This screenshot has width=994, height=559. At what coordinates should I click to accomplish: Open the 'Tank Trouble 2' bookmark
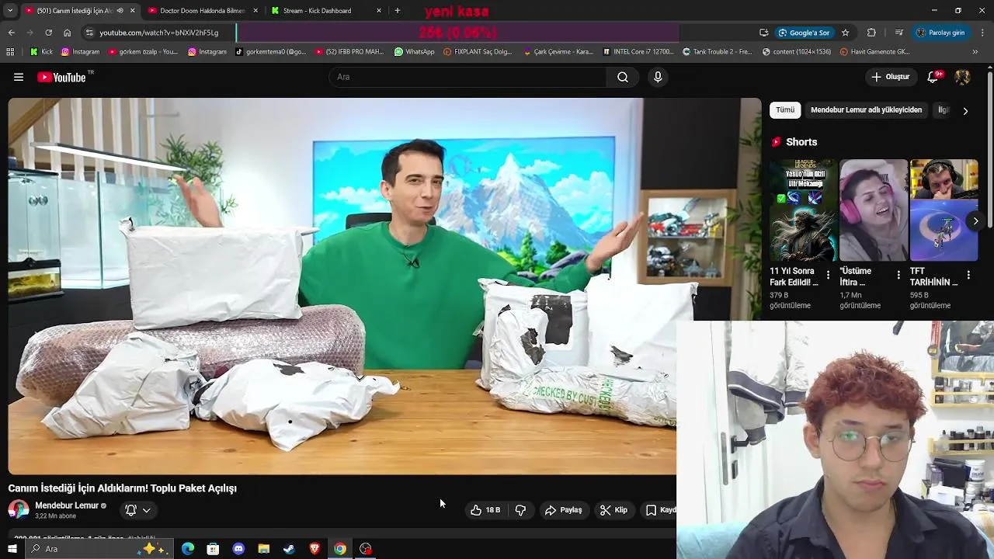(717, 52)
